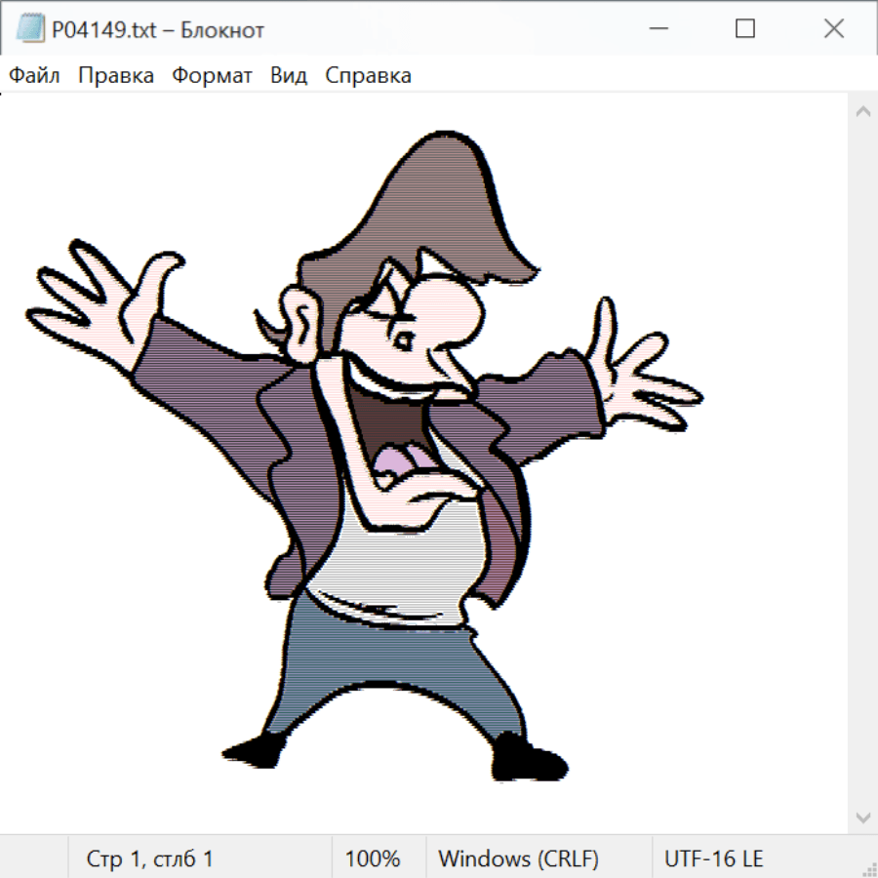Click the 100% zoom indicator
Image resolution: width=878 pixels, height=878 pixels.
(373, 858)
